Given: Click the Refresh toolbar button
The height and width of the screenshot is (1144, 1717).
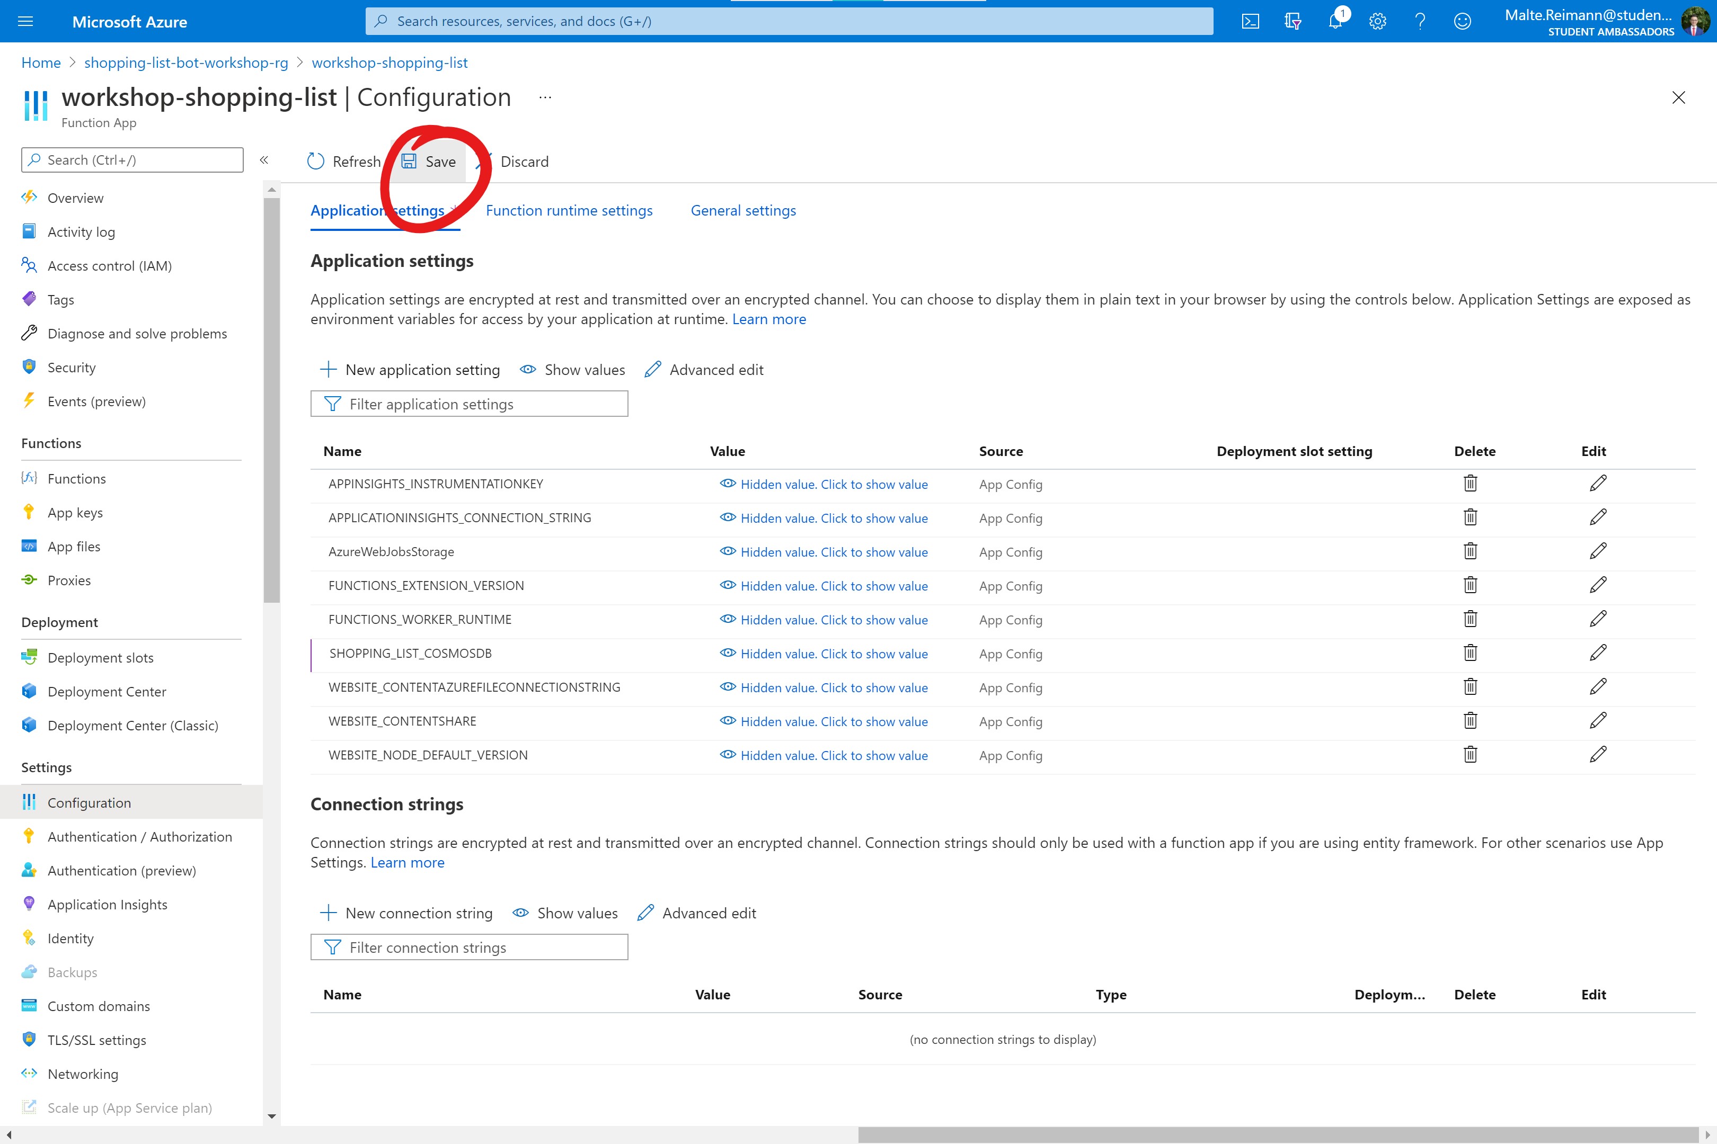Looking at the screenshot, I should (x=344, y=161).
